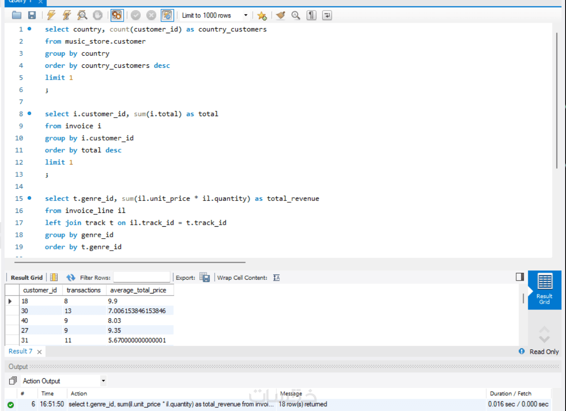
Task: Click the green success icon in output row
Action: pyautogui.click(x=11, y=405)
